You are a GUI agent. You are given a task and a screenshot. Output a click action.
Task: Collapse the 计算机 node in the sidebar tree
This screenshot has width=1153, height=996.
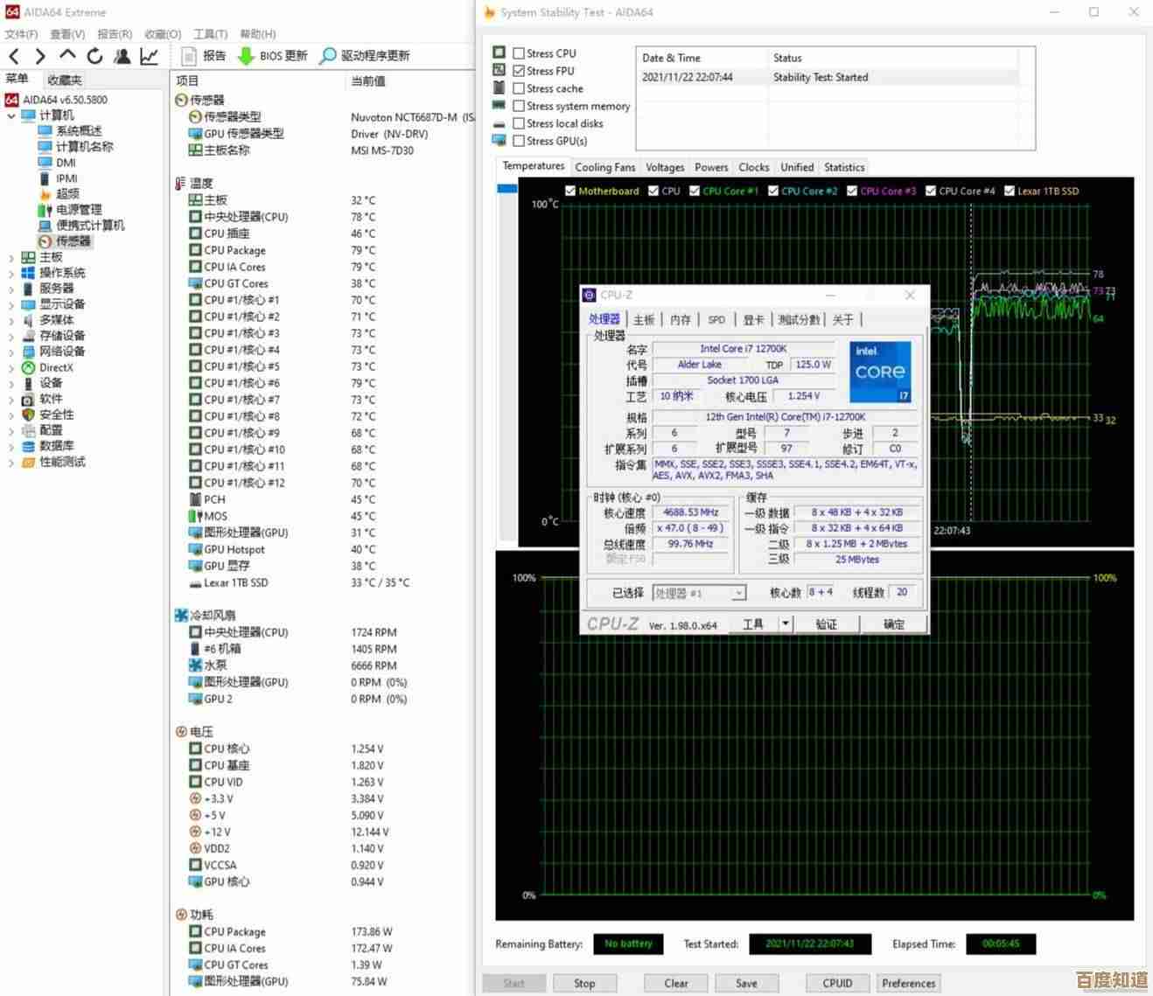[x=11, y=115]
